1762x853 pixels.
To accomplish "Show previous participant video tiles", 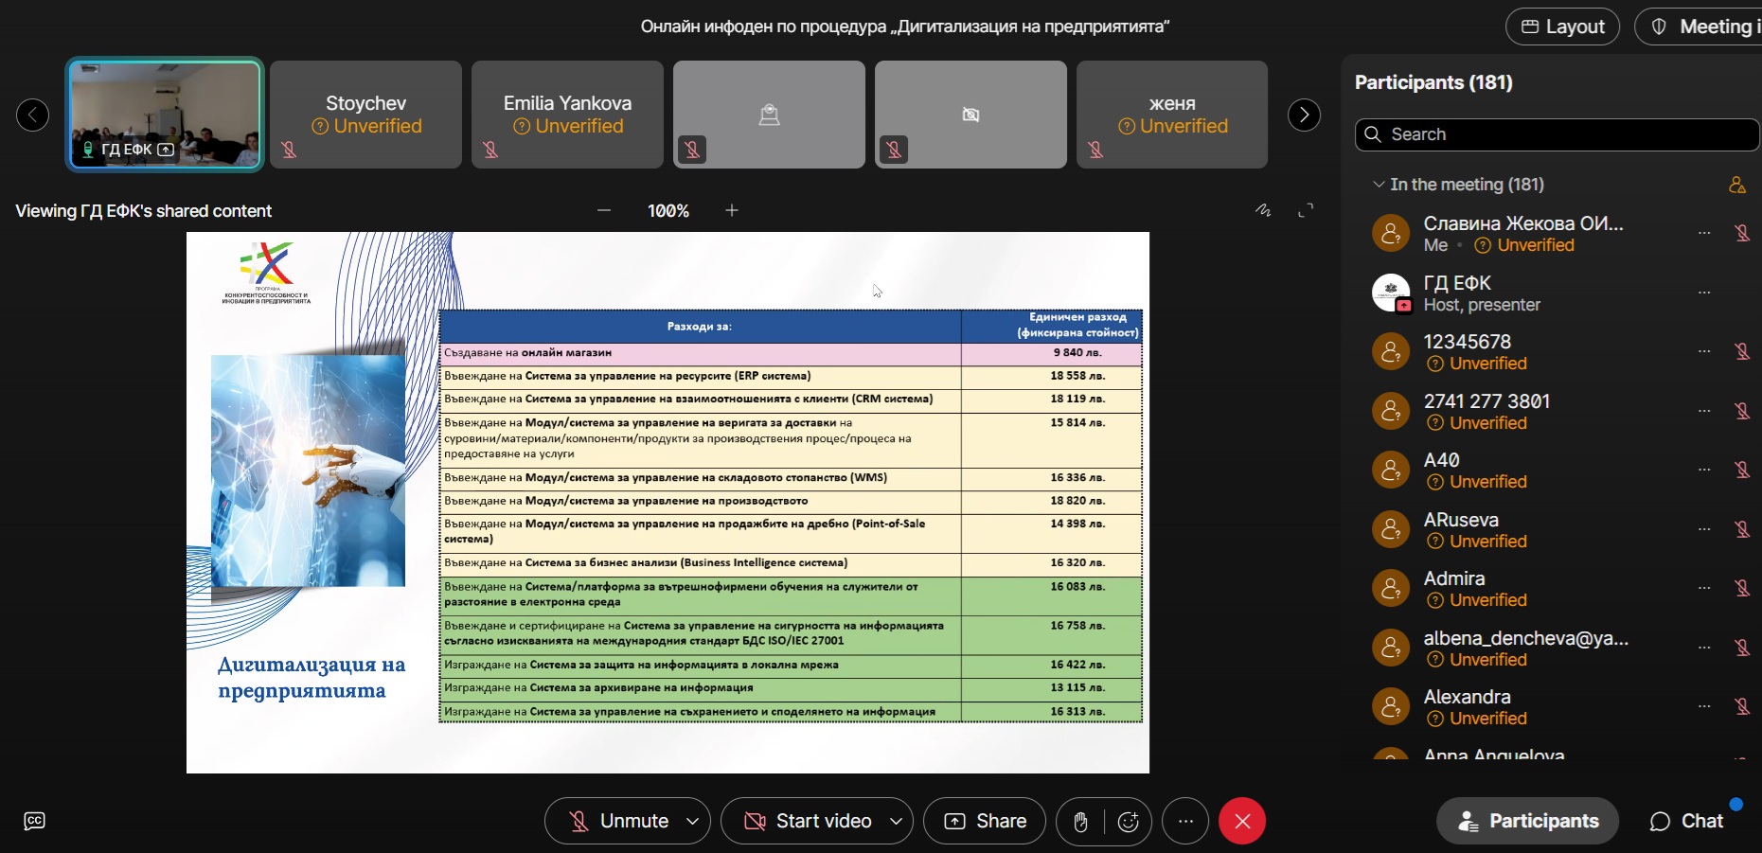I will point(33,115).
